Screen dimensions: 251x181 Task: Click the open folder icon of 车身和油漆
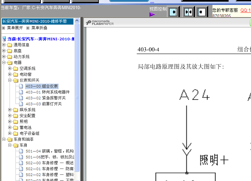[10, 139]
